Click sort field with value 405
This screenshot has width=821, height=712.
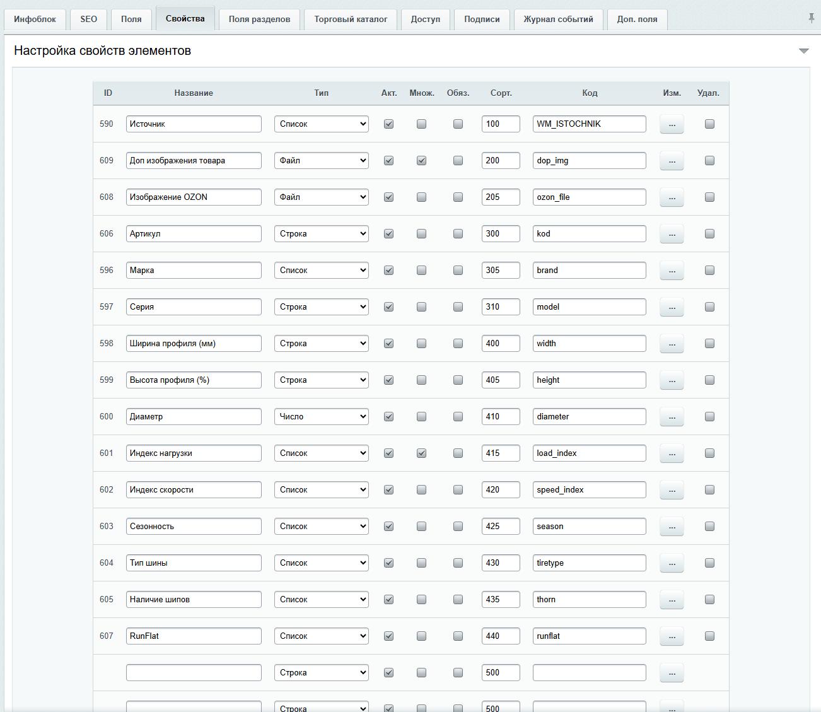(x=501, y=380)
